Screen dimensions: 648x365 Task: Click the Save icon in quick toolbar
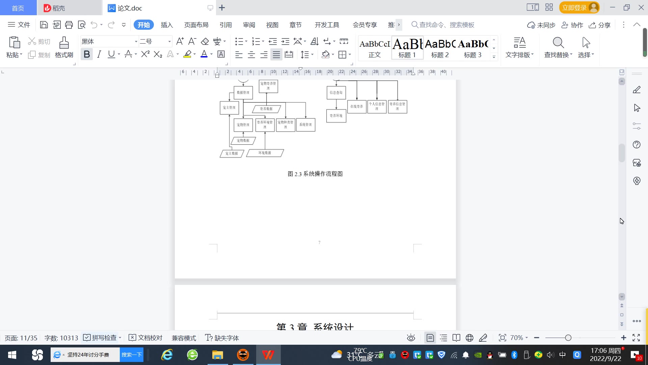click(44, 25)
